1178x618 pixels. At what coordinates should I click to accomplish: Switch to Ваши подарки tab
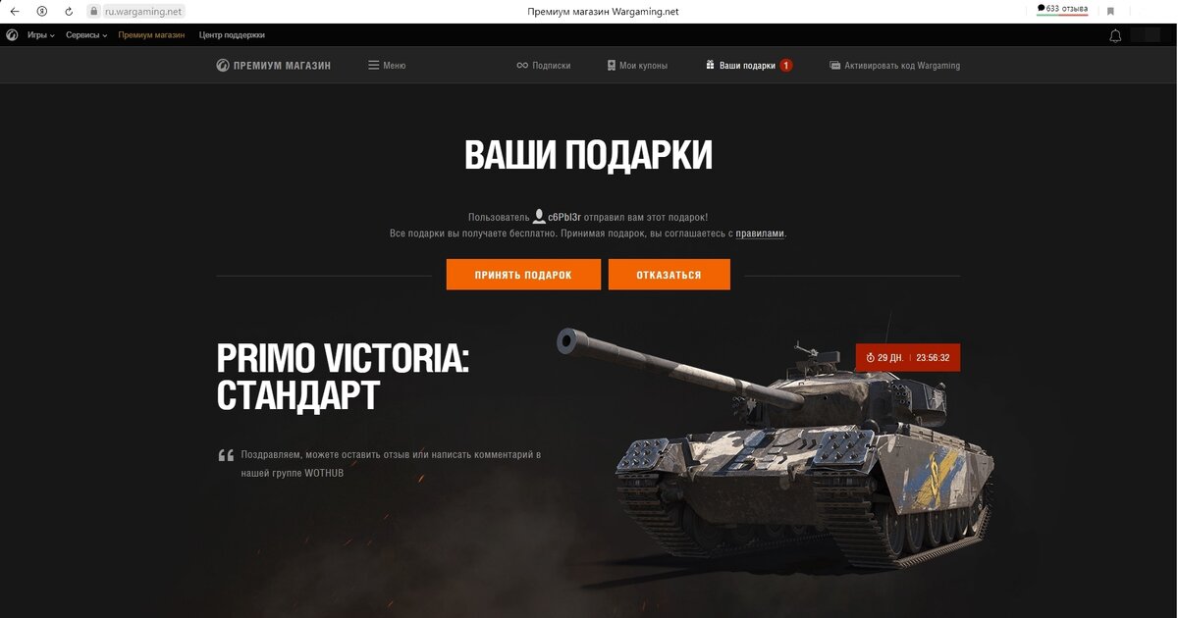[x=748, y=66]
